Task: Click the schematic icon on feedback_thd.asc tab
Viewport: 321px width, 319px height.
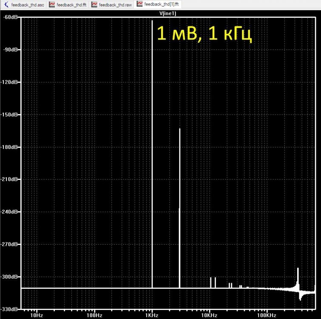Action: pyautogui.click(x=6, y=4)
